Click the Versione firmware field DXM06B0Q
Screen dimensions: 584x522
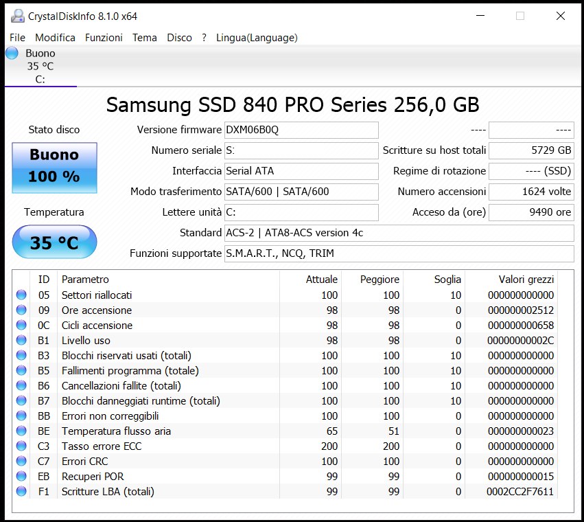[x=301, y=130]
